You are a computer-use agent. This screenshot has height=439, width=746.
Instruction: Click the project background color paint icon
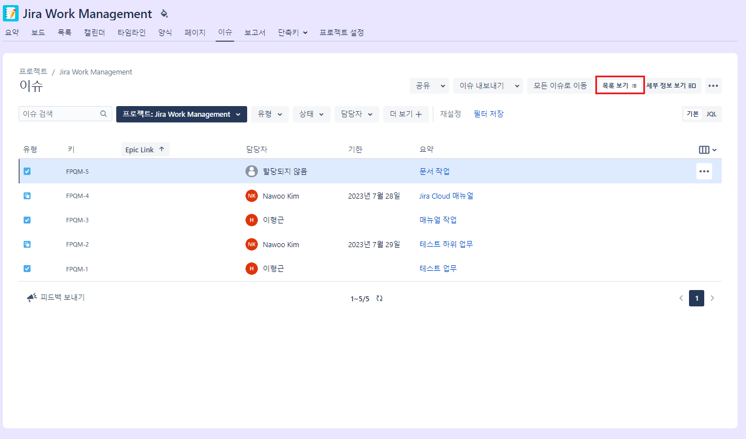click(x=164, y=14)
